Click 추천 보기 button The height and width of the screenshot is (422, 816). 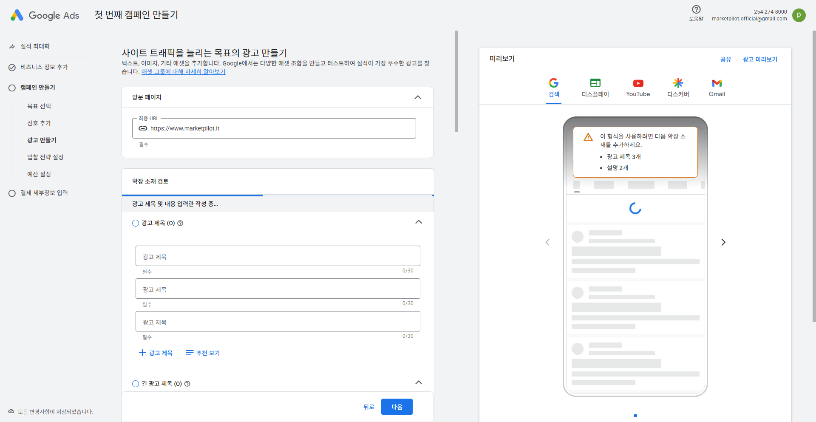203,353
